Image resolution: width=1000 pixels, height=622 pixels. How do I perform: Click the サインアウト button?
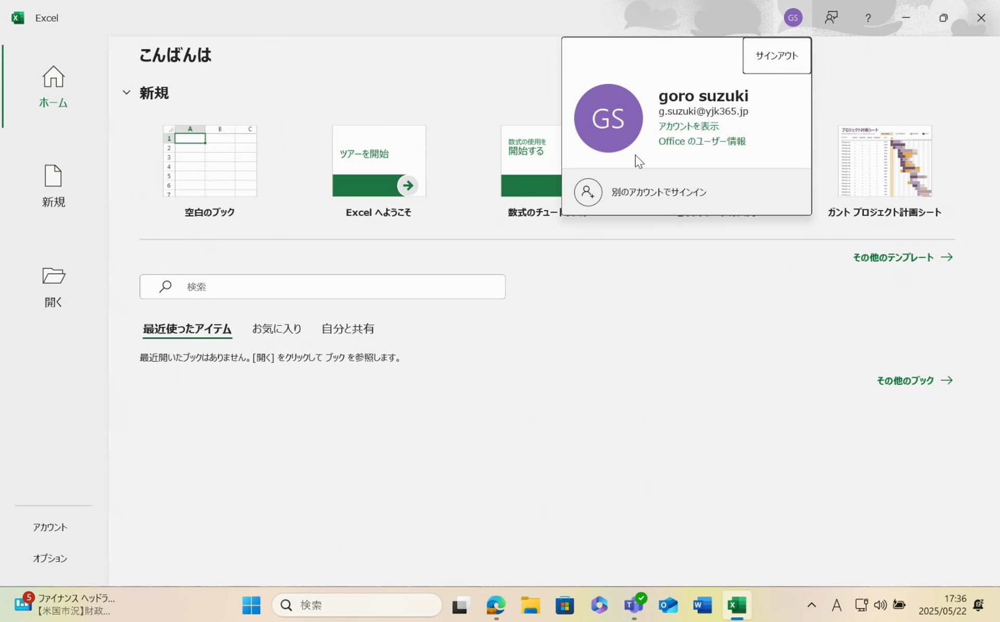(777, 56)
